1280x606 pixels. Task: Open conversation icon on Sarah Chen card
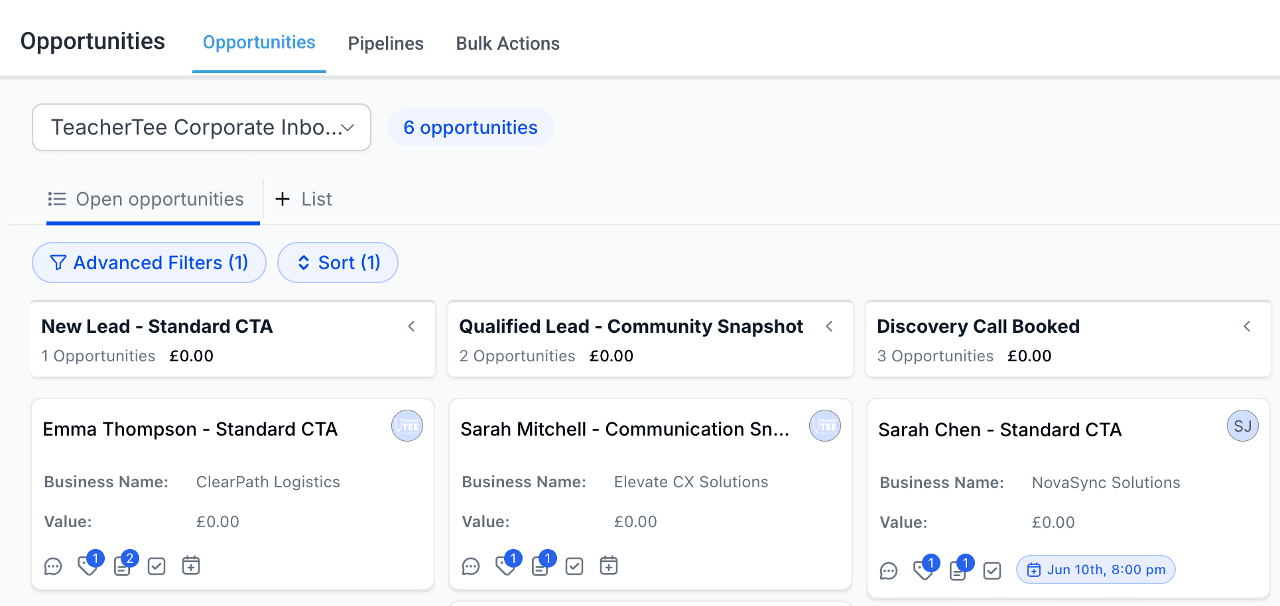coord(889,571)
